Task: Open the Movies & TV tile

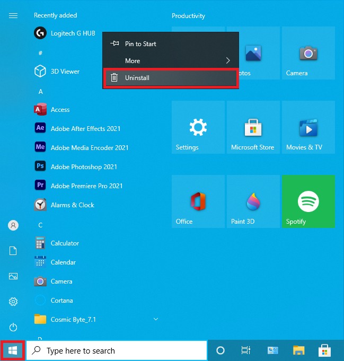Action: [308, 127]
